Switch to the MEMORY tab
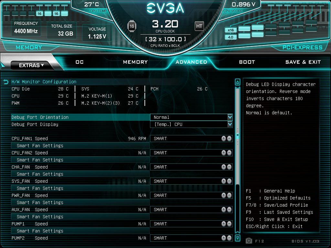Viewport: 331px width, 248px height. (135, 62)
